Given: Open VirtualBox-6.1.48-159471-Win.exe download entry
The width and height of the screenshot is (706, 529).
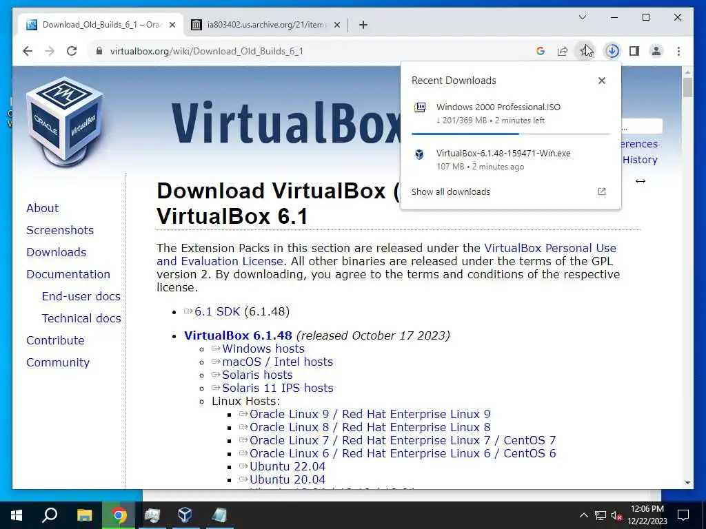Looking at the screenshot, I should [x=511, y=159].
